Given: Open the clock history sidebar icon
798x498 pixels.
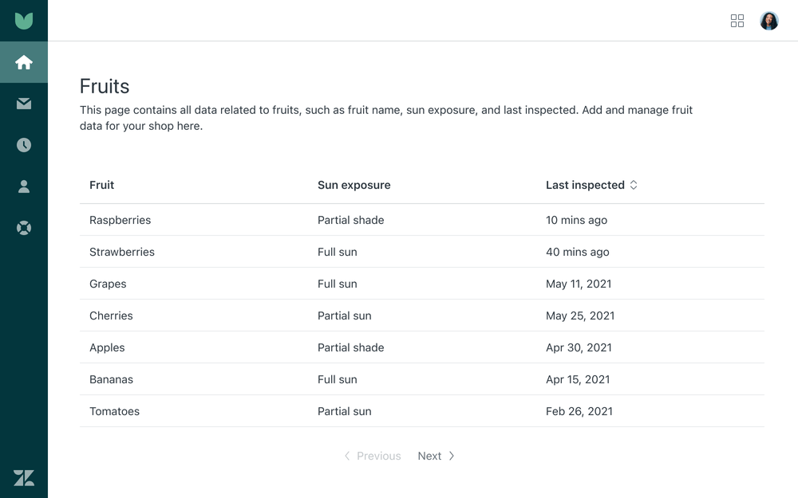Looking at the screenshot, I should click(x=24, y=145).
